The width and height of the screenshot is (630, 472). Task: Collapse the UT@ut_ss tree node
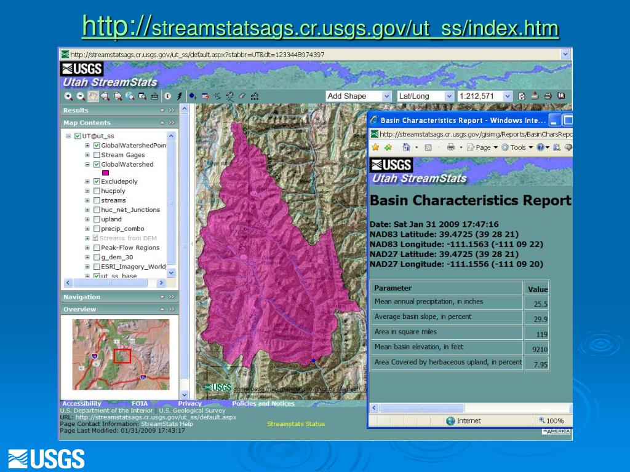68,136
